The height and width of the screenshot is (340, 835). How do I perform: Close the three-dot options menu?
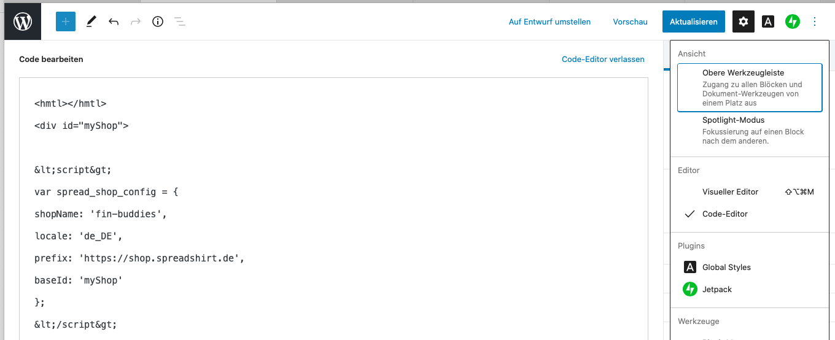815,21
